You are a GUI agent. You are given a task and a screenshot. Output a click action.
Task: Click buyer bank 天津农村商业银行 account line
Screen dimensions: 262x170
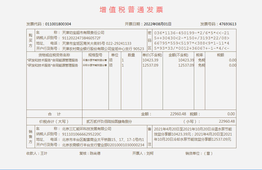coord(103,49)
